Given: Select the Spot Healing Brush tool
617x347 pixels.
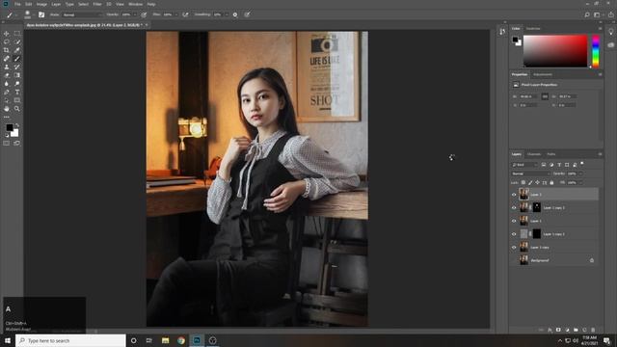Looking at the screenshot, I should pyautogui.click(x=7, y=59).
